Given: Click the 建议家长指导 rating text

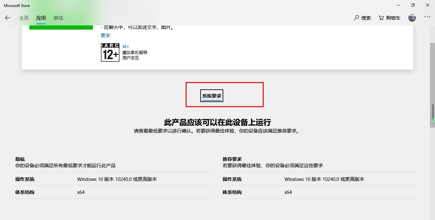Looking at the screenshot, I should [135, 52].
